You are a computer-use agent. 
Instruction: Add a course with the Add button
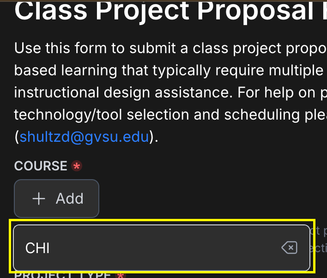56,199
